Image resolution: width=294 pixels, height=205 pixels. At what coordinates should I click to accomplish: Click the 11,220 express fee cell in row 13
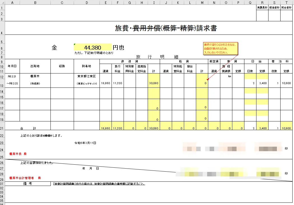tap(117, 83)
